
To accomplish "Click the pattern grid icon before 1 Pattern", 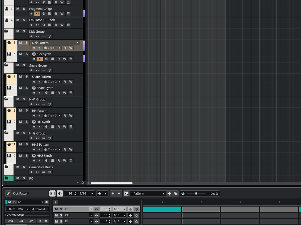I will tap(127, 193).
